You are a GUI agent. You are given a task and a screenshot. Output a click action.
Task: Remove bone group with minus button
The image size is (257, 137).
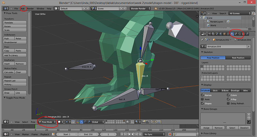click(249, 118)
